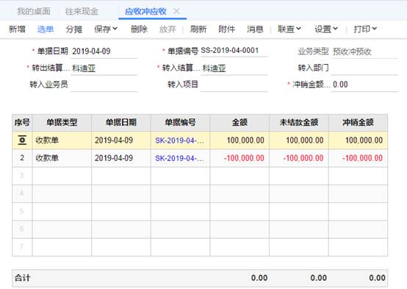Viewport: 407px width, 289px height.
Task: Click the row settings icon in first row
Action: coord(22,140)
